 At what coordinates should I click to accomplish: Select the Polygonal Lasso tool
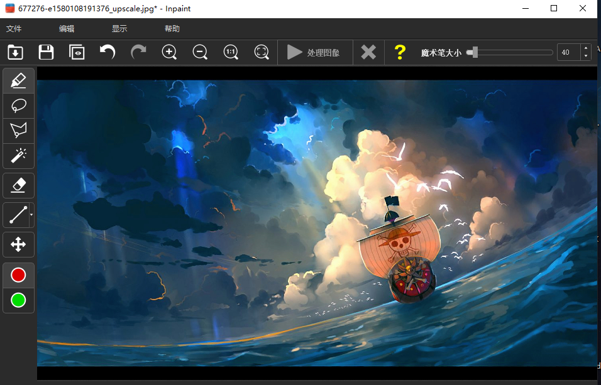click(x=18, y=131)
